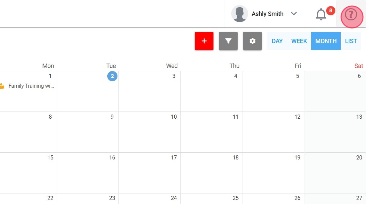
Task: Expand the Ashly Smith user dropdown arrow
Action: pyautogui.click(x=294, y=14)
